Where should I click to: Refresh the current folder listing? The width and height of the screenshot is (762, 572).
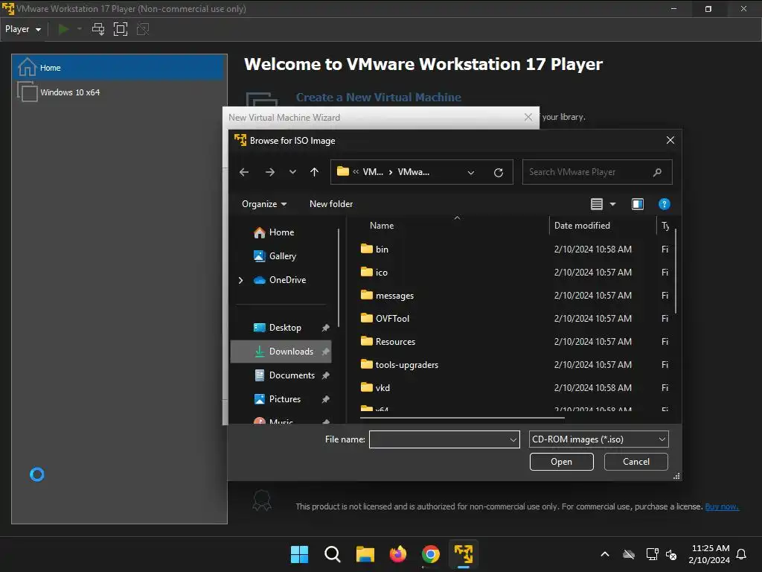click(498, 172)
